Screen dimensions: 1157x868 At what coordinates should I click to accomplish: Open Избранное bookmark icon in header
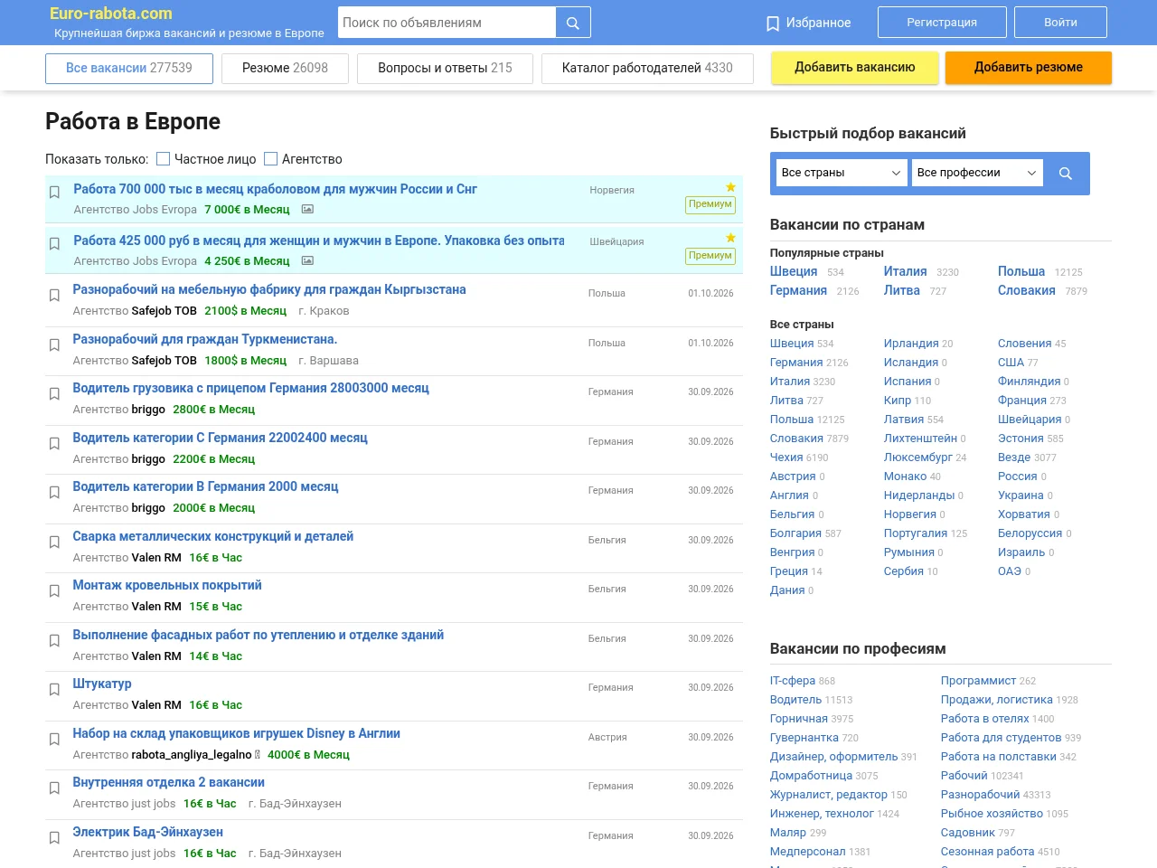[773, 24]
